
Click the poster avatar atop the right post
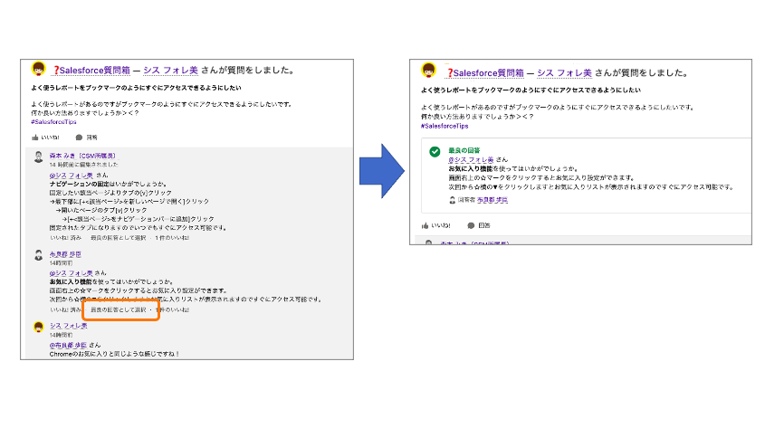pos(429,71)
